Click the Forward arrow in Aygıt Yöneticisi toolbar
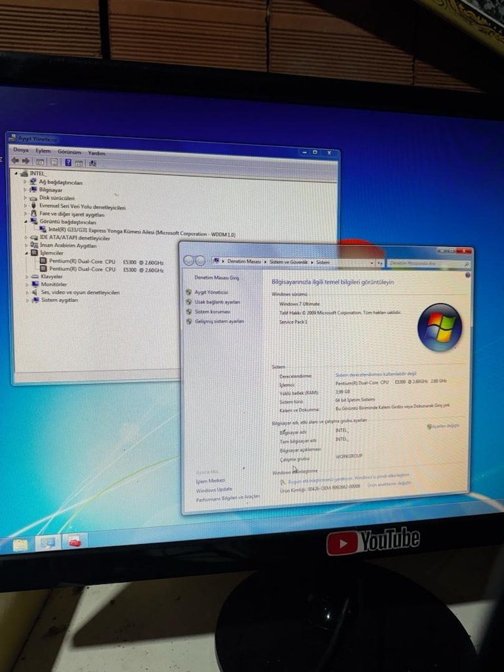The width and height of the screenshot is (504, 672). 26,161
